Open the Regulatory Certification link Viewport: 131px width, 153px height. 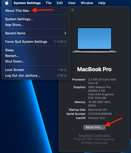pos(94,135)
